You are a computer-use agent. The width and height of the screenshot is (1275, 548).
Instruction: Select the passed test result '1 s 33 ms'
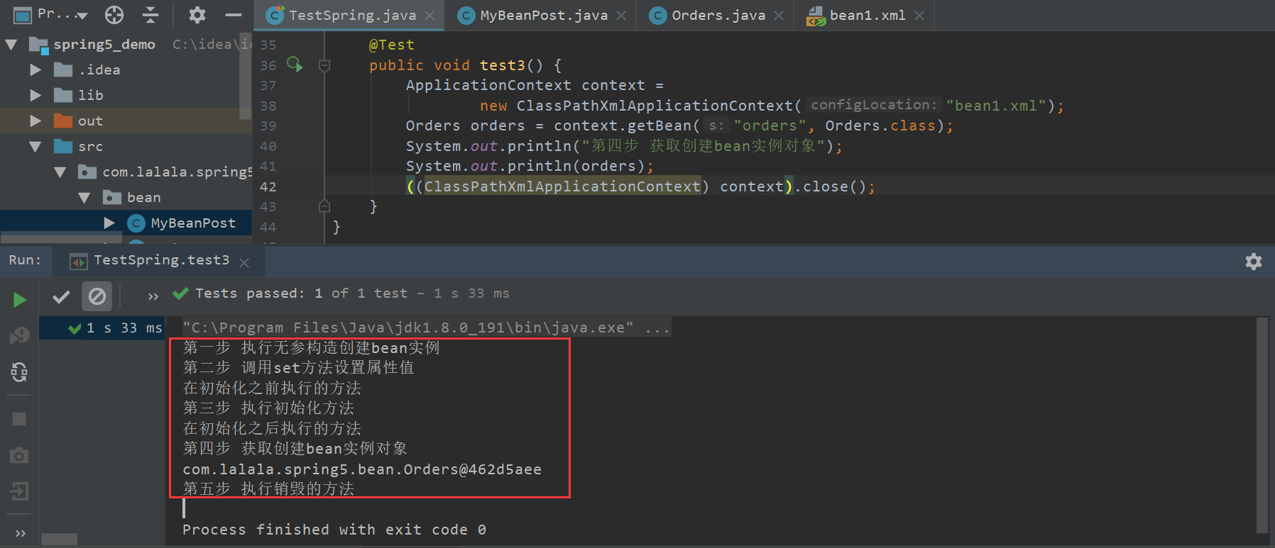point(102,328)
